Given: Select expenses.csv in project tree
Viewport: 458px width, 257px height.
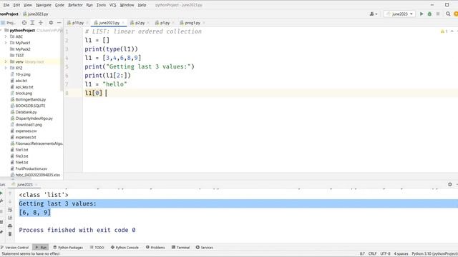Looking at the screenshot, I should [26, 131].
